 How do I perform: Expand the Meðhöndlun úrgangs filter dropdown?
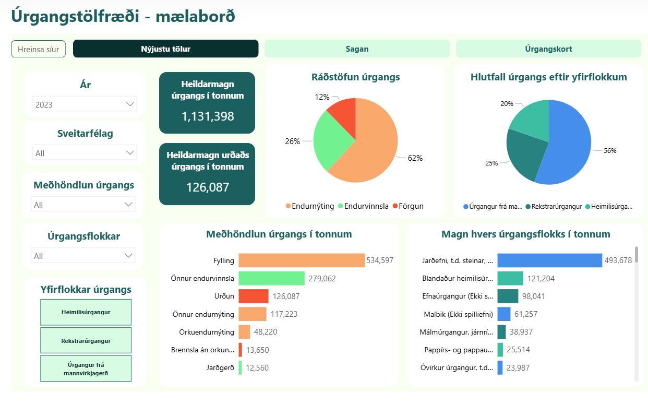click(83, 205)
